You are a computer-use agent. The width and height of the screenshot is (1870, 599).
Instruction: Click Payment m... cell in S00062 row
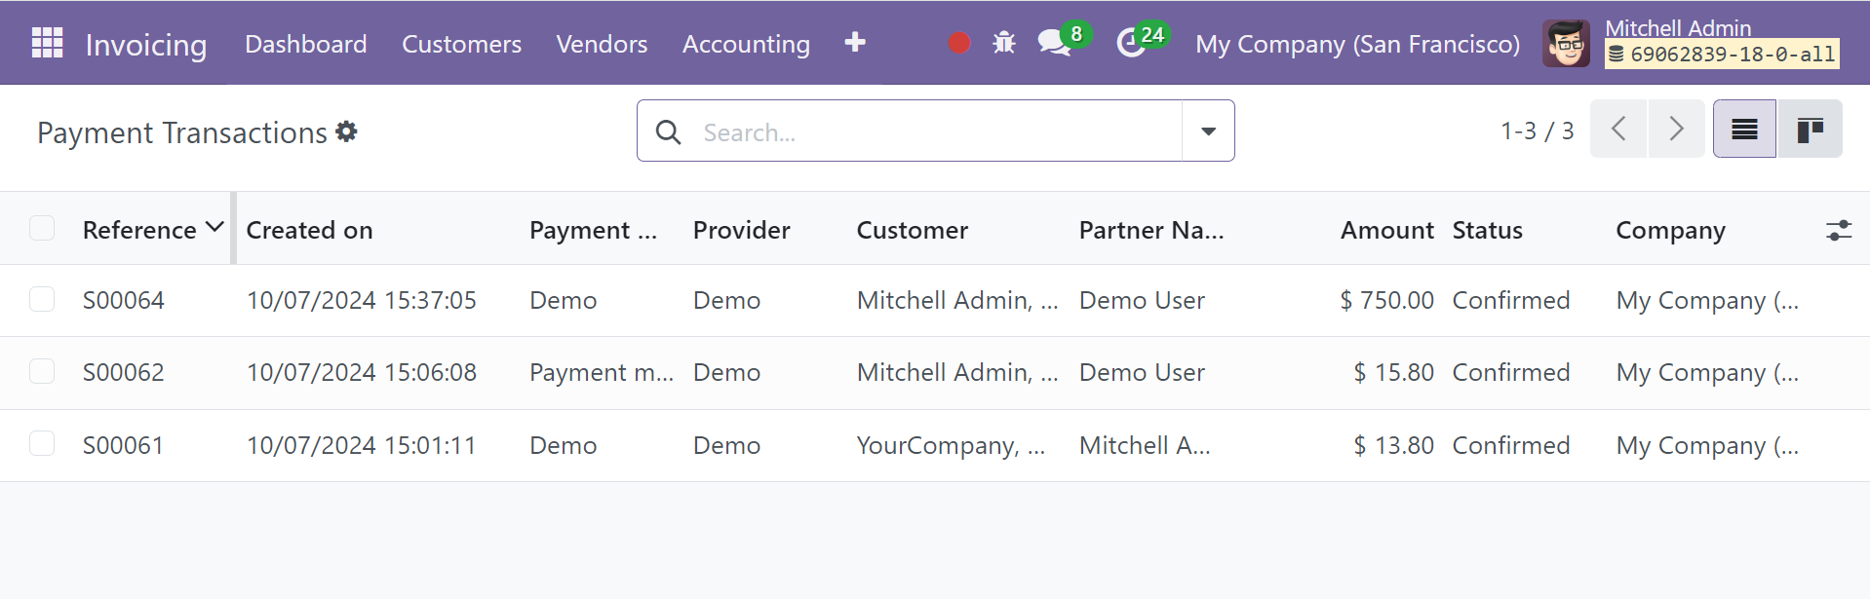click(602, 372)
